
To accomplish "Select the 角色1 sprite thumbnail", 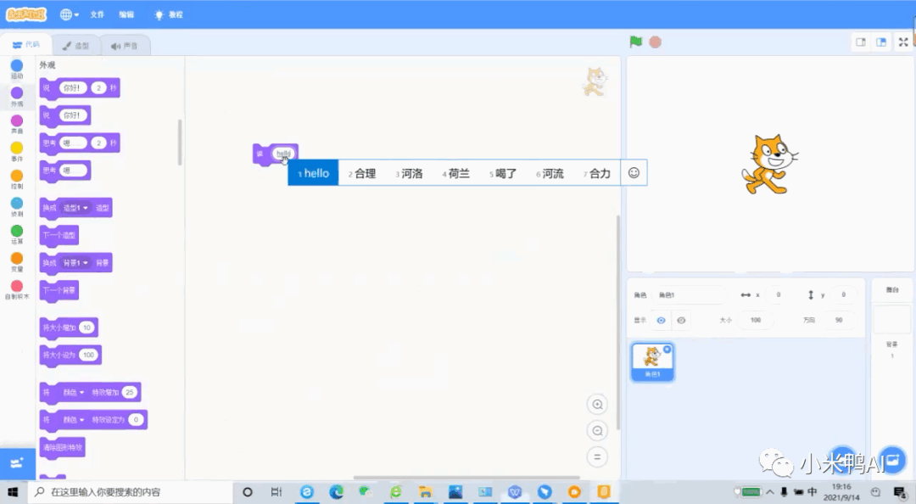I will pyautogui.click(x=651, y=361).
